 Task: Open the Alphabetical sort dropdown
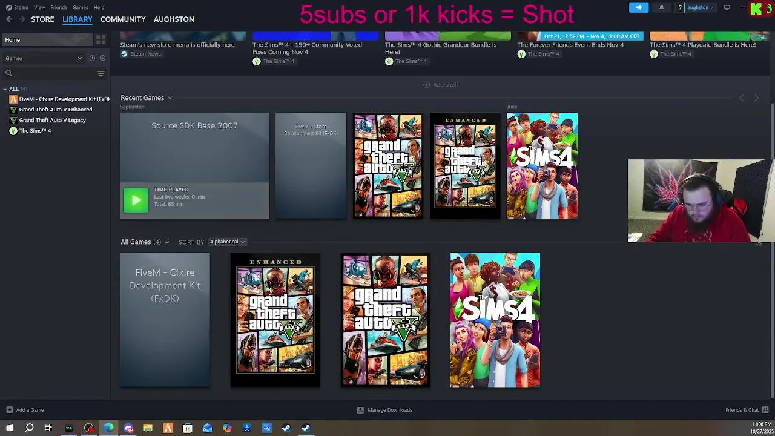(227, 242)
